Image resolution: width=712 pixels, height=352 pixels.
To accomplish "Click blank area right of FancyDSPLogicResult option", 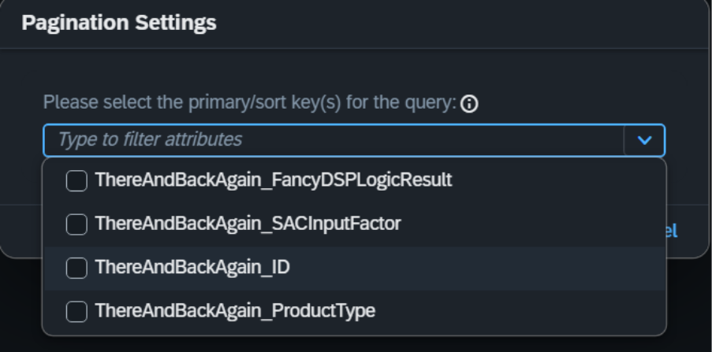I will pyautogui.click(x=558, y=180).
